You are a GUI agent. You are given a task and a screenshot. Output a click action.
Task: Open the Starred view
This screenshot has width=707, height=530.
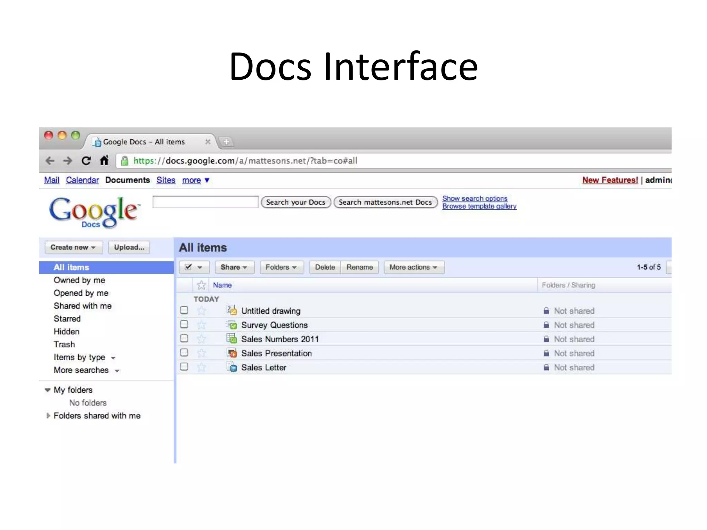tap(67, 318)
